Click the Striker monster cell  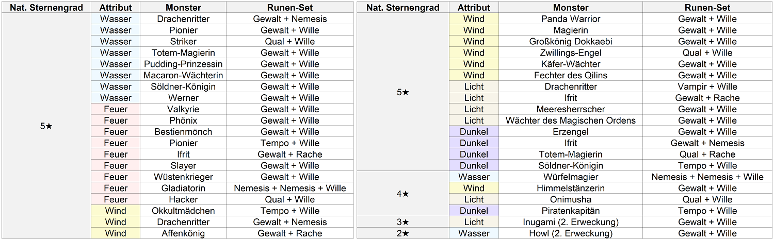point(183,42)
